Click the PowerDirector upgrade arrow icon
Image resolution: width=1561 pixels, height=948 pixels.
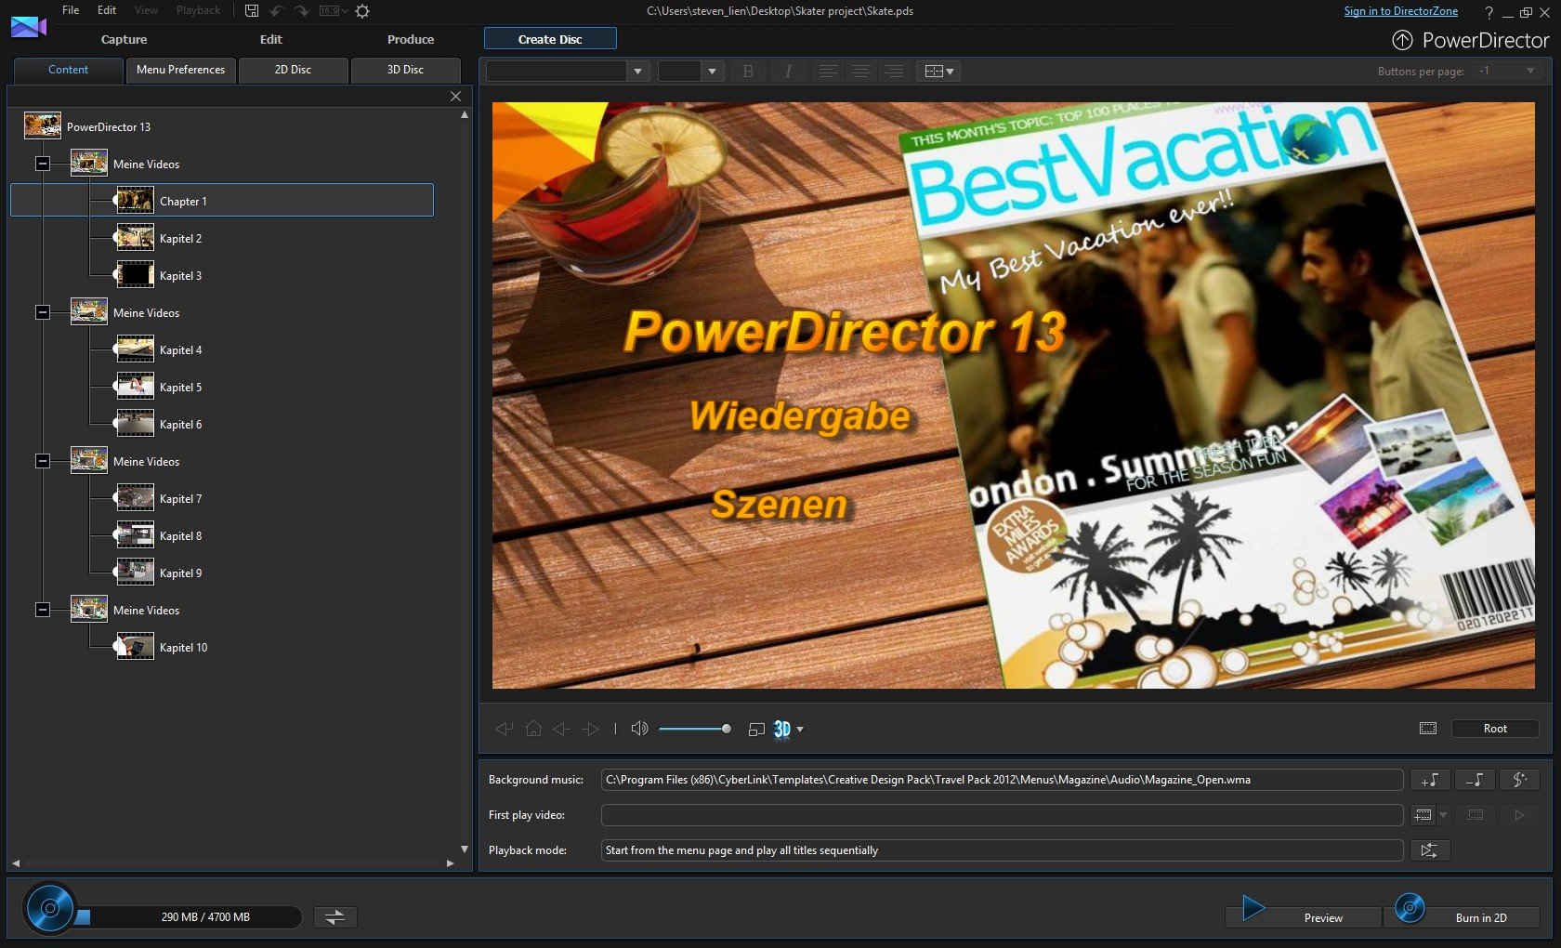1403,40
